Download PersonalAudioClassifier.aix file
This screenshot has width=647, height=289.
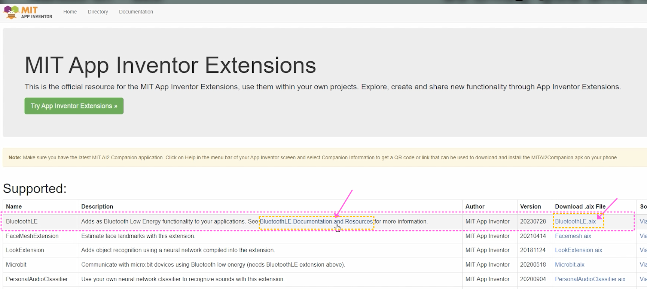(590, 279)
